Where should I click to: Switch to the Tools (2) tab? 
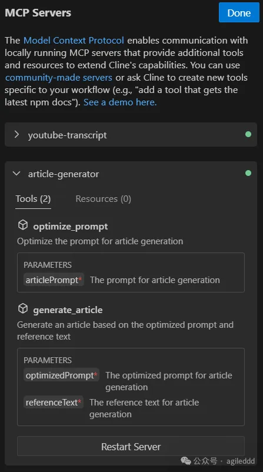pos(33,199)
